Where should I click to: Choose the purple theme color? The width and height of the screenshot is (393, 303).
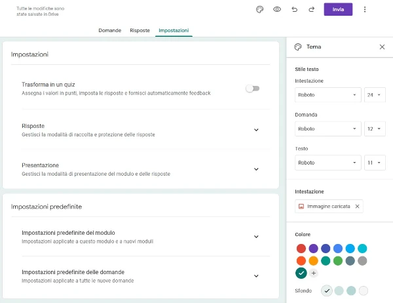point(313,249)
